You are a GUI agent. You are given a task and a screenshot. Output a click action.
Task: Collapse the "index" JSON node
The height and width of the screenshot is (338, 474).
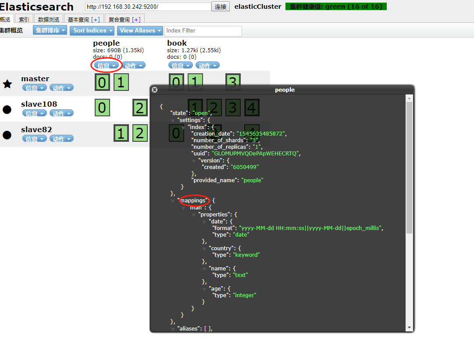point(183,127)
